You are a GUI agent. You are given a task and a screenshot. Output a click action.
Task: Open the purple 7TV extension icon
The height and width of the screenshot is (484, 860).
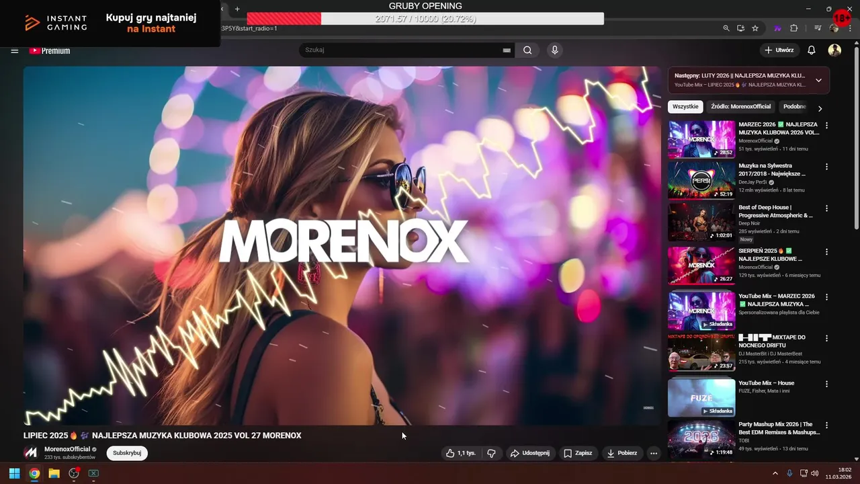click(778, 28)
